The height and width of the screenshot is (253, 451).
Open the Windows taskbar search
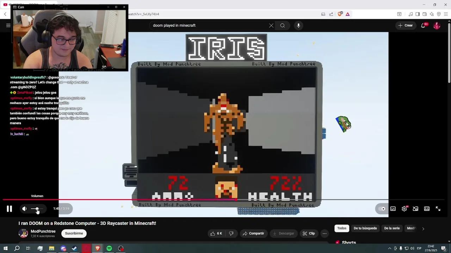(17, 248)
